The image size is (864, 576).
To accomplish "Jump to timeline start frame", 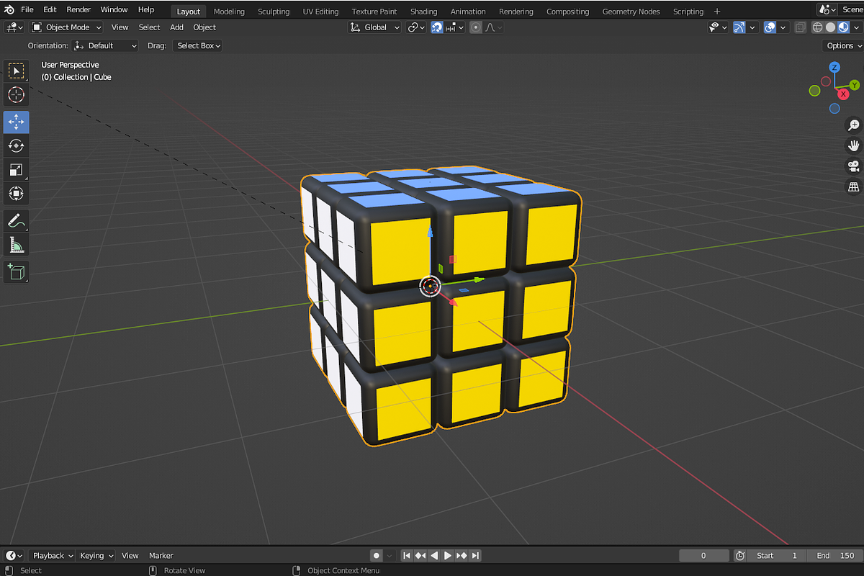I will click(407, 556).
